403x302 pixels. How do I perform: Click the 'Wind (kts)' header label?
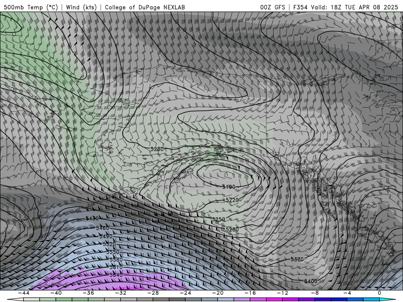[81, 7]
